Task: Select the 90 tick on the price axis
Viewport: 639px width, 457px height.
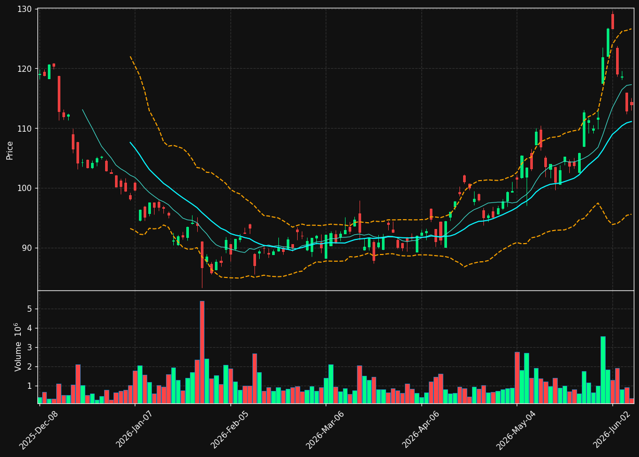Action: tap(26, 248)
